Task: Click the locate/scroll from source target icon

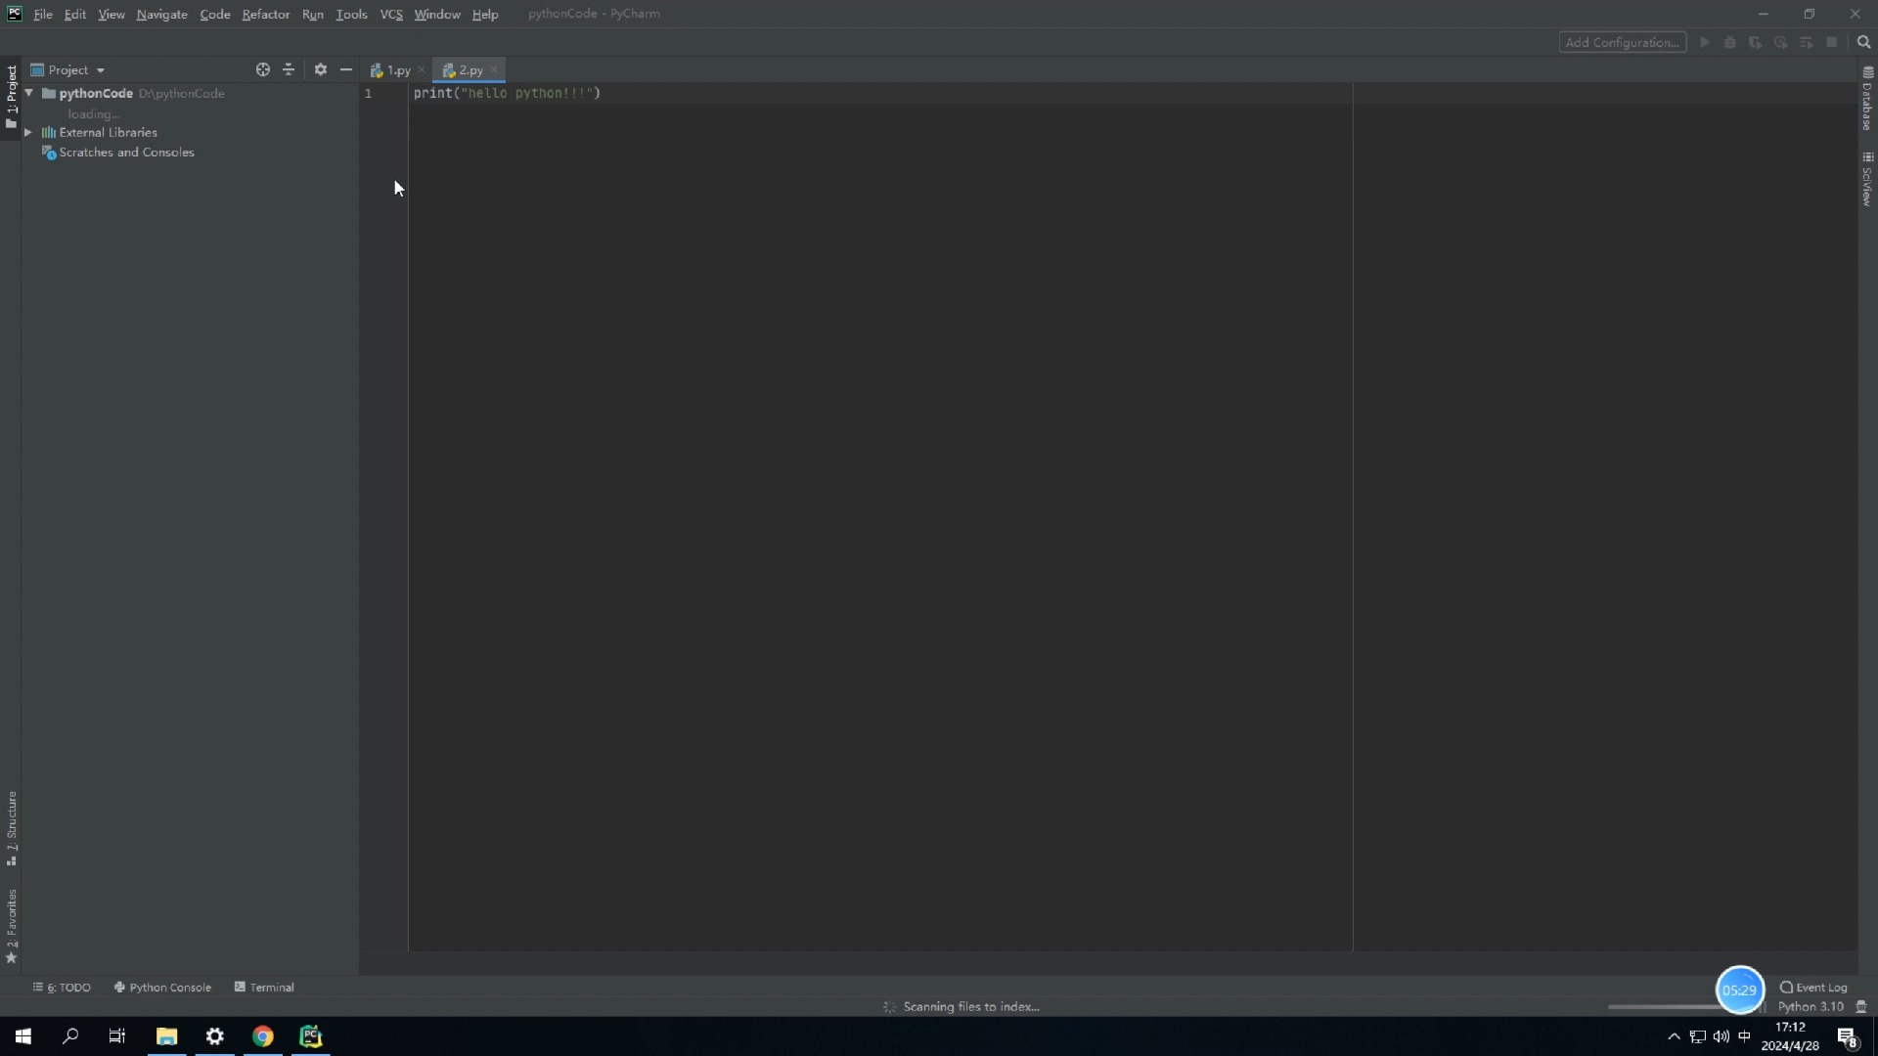Action: coord(262,69)
